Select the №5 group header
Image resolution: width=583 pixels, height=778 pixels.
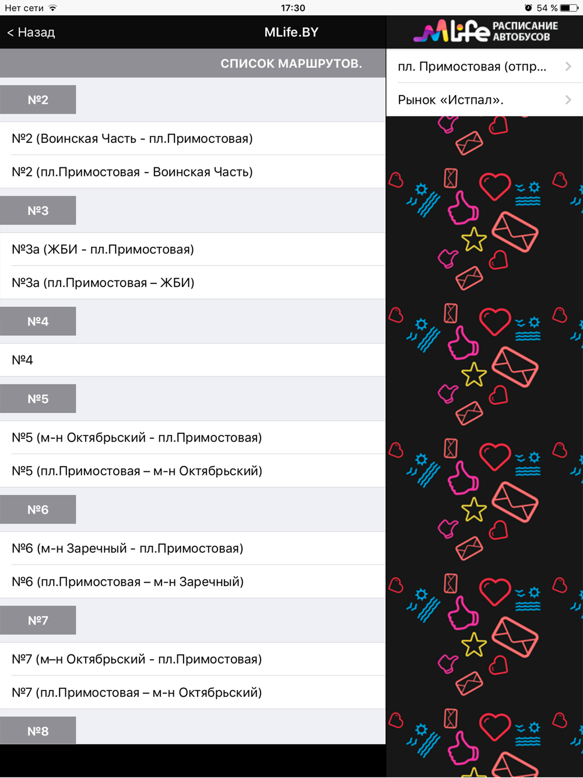point(38,399)
